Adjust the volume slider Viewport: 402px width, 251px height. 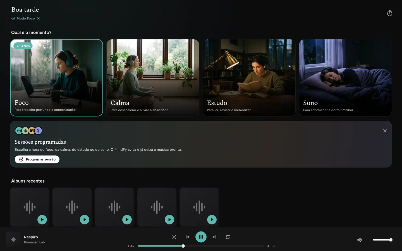pyautogui.click(x=382, y=240)
